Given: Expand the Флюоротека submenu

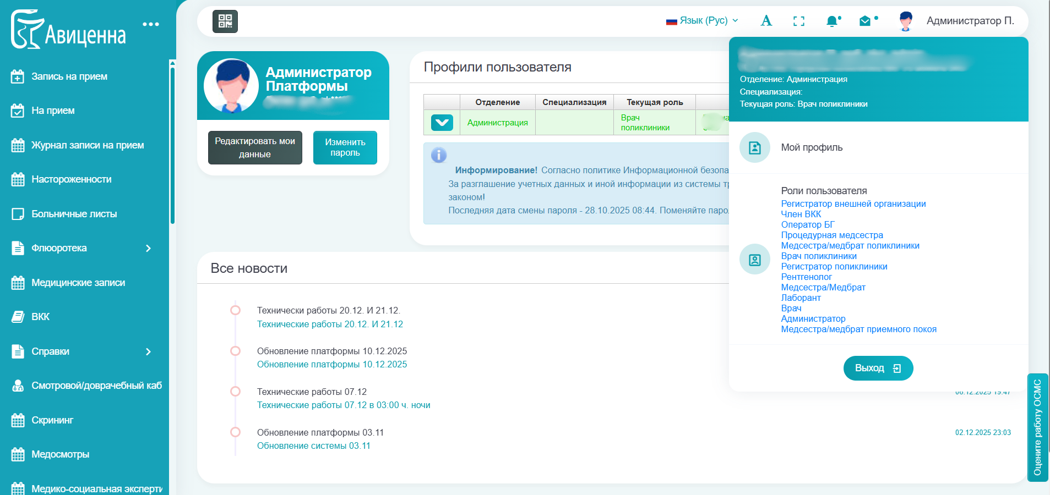Looking at the screenshot, I should [x=148, y=248].
